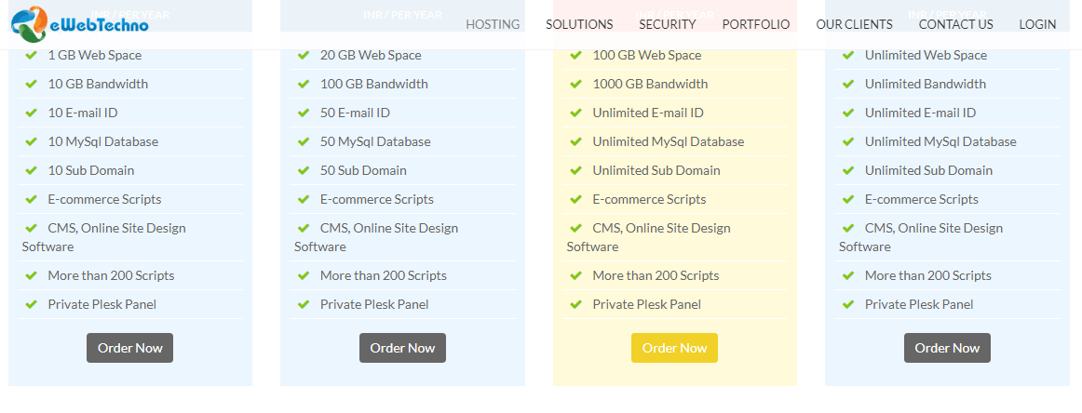The width and height of the screenshot is (1082, 413).
Task: Open the HOSTING menu
Action: (x=493, y=25)
